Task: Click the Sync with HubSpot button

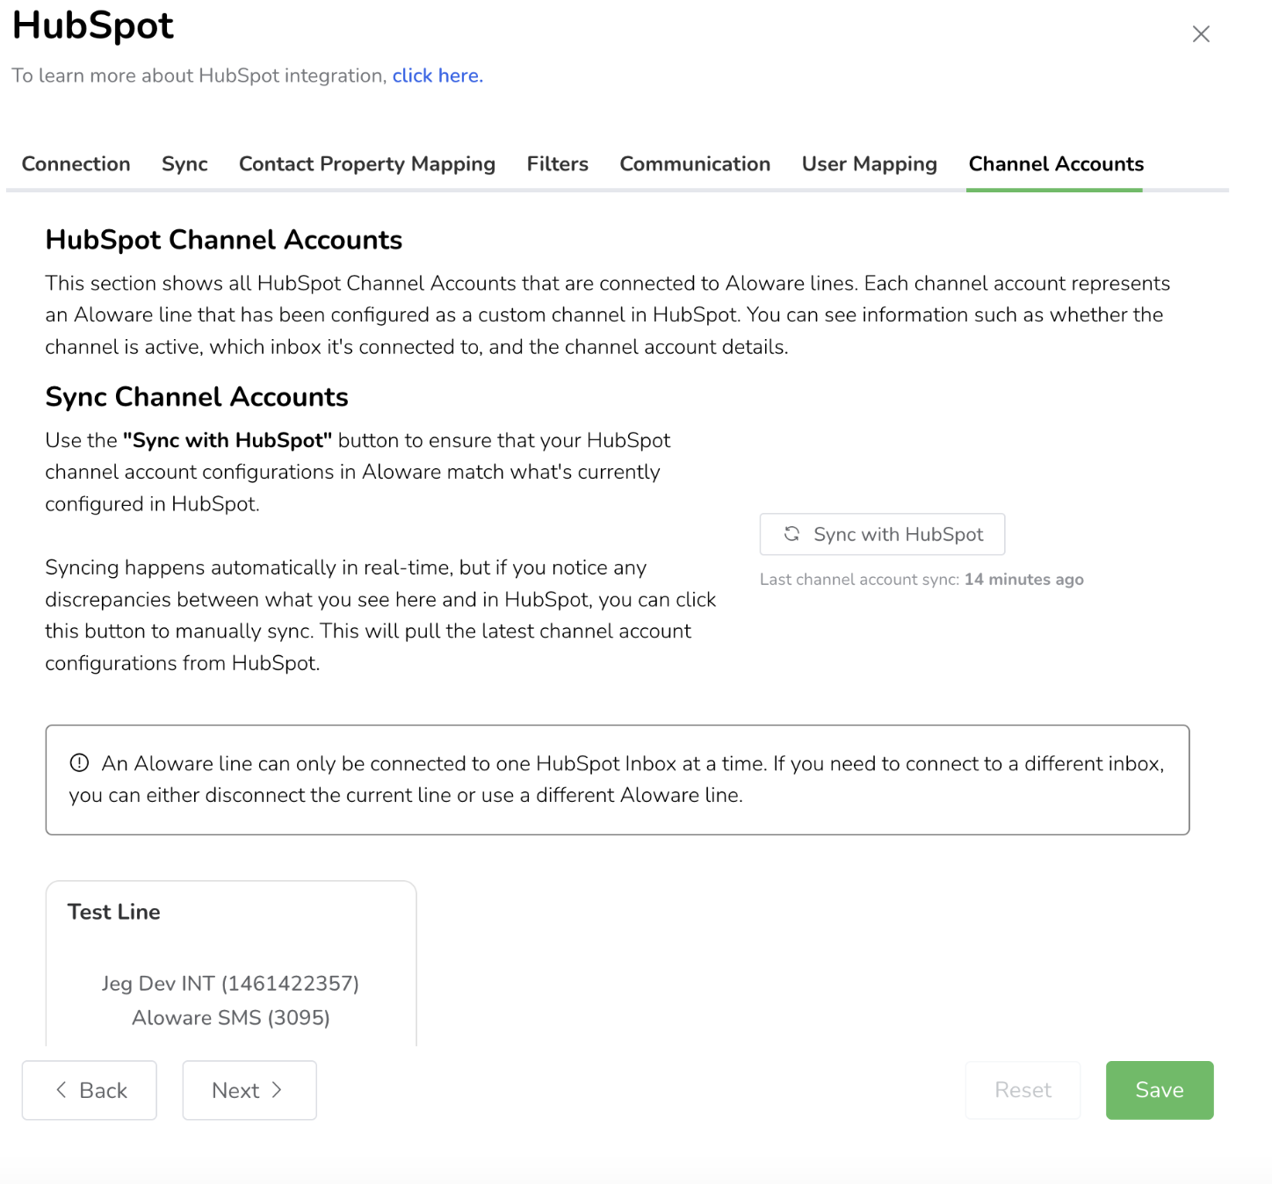Action: click(x=882, y=534)
